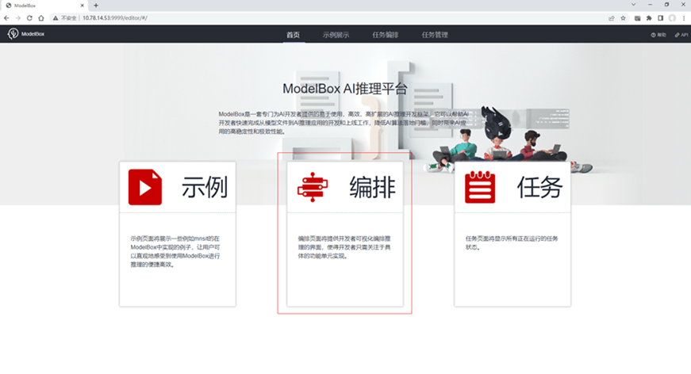Click the red flow orchestration icon for 编排

313,187
